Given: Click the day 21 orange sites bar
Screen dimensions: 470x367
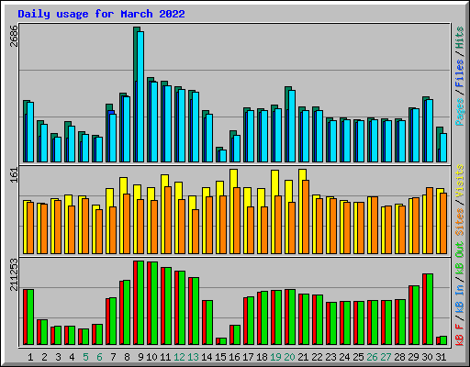Looking at the screenshot, I should (x=306, y=217).
